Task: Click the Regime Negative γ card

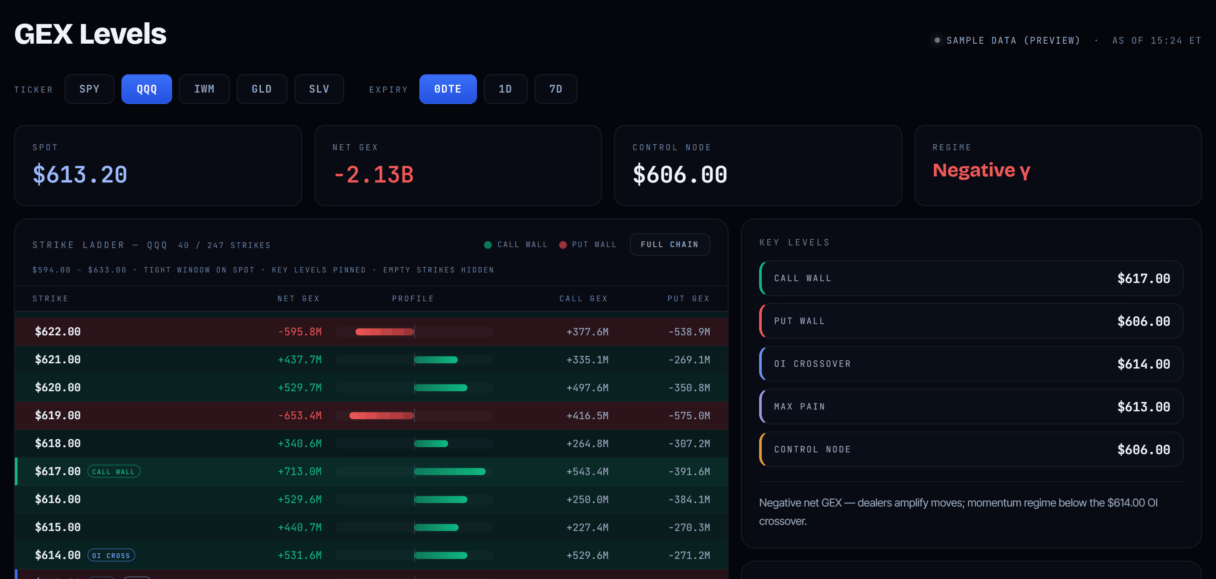Action: tap(1058, 165)
